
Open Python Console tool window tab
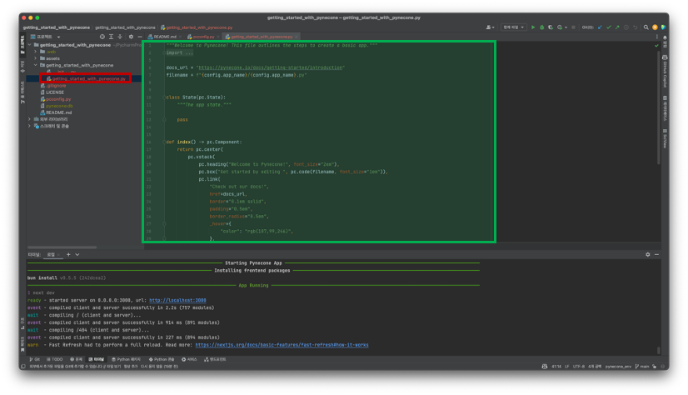(162, 359)
